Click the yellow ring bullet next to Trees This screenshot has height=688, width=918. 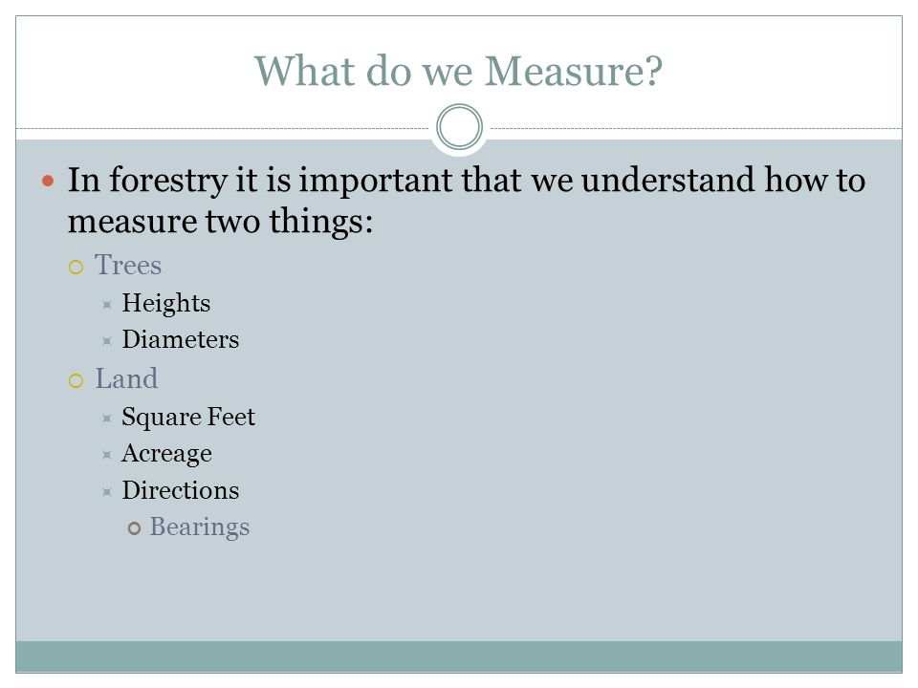[76, 268]
